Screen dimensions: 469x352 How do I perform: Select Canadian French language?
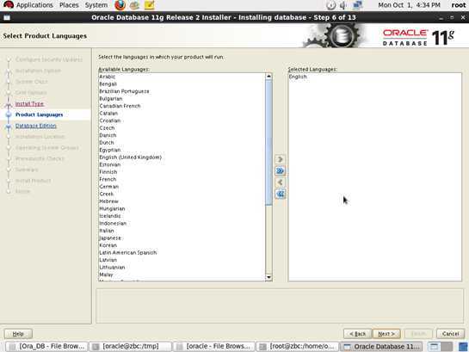pos(120,106)
